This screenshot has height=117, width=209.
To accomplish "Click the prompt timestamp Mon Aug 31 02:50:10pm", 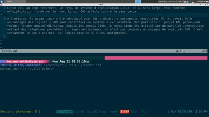I will 71,61.
